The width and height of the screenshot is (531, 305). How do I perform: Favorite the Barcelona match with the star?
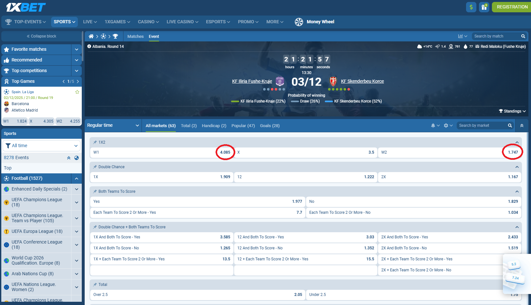(x=77, y=92)
